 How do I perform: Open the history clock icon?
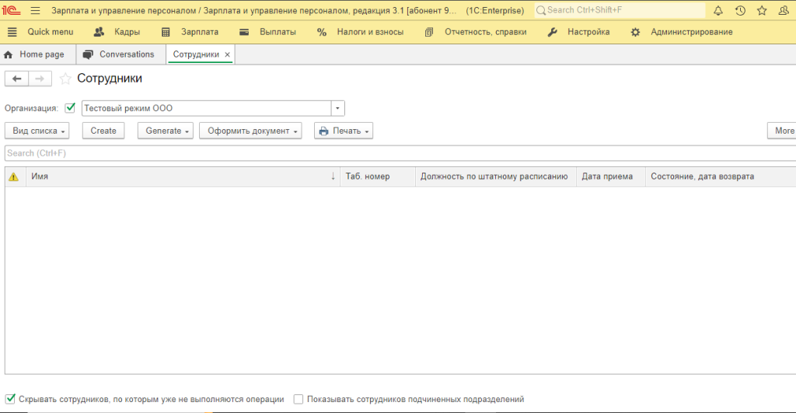740,10
